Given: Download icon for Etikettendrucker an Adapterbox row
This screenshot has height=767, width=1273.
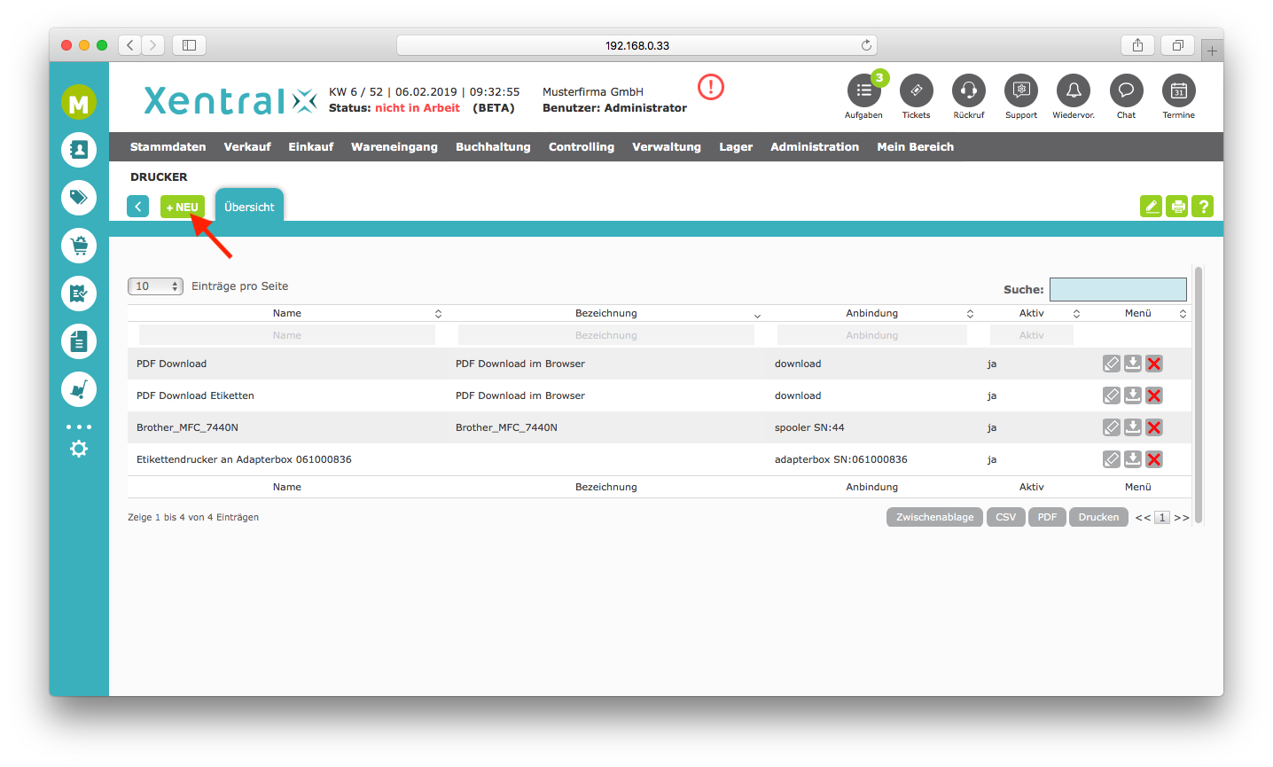Looking at the screenshot, I should [x=1132, y=459].
